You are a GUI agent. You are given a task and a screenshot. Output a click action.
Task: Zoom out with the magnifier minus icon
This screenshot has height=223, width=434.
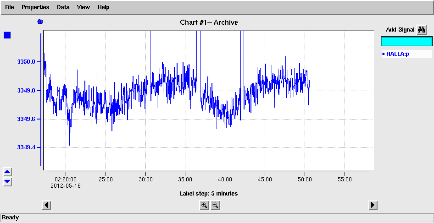point(215,205)
